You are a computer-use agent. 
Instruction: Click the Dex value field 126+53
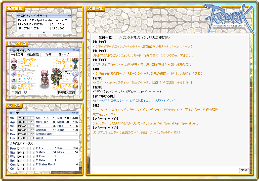pos(22,134)
